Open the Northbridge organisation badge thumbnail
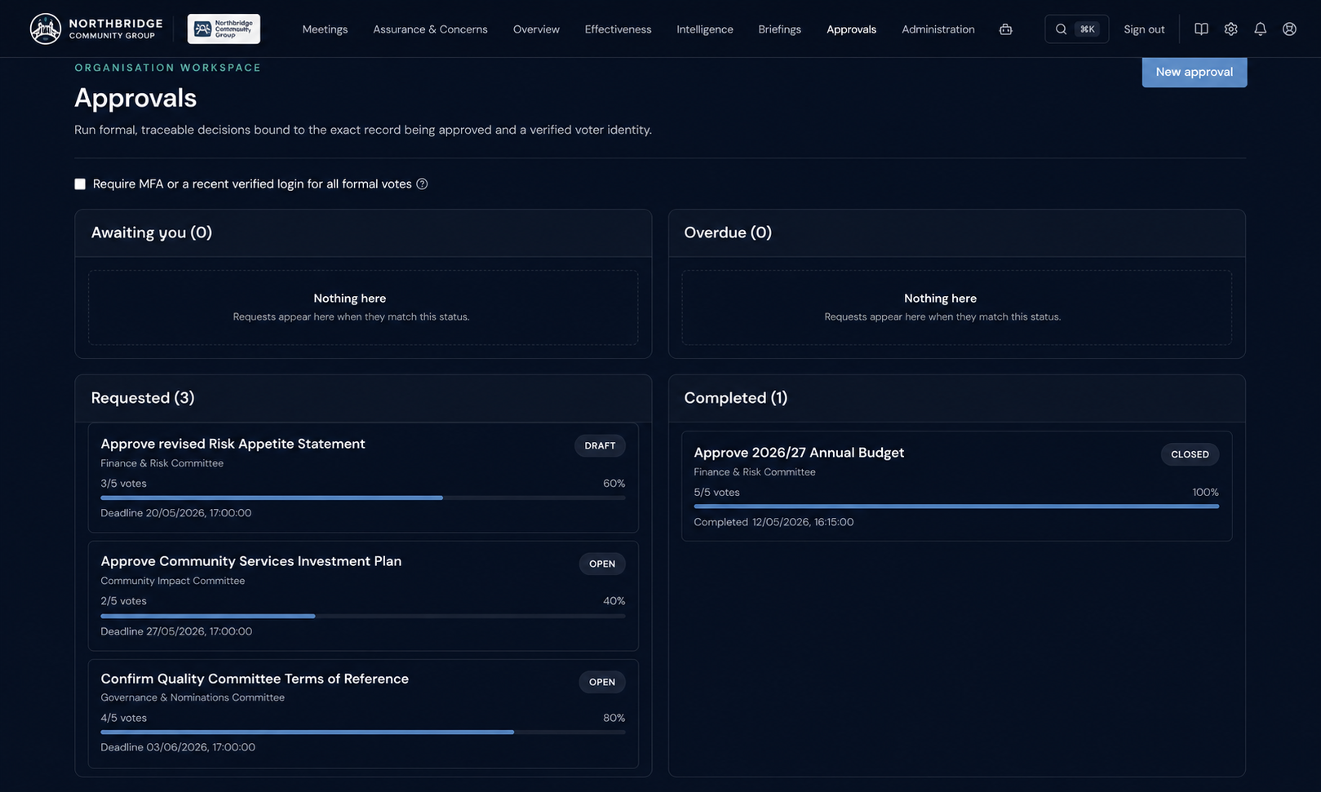Viewport: 1321px width, 792px height. (x=224, y=29)
